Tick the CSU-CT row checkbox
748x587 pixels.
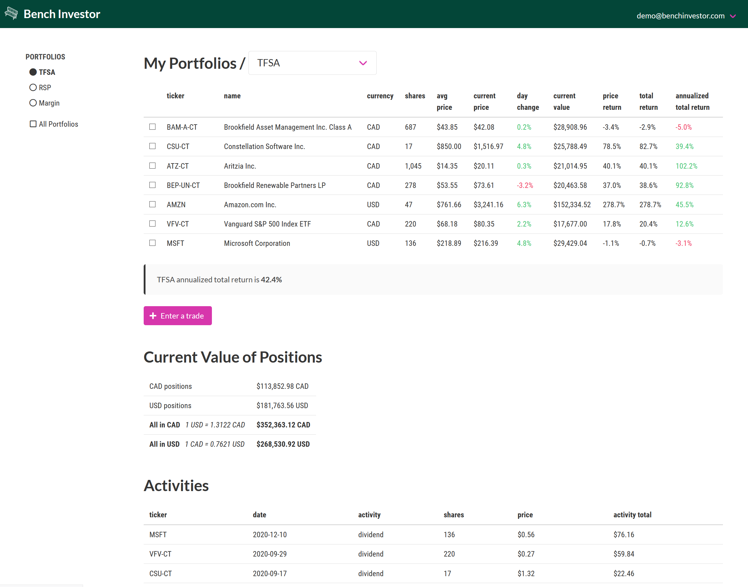click(x=152, y=146)
